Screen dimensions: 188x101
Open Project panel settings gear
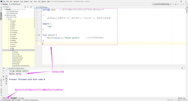point(31,7)
